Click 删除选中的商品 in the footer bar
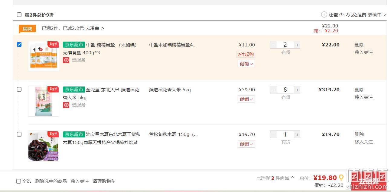Image resolution: width=391 pixels, height=192 pixels. (51, 181)
